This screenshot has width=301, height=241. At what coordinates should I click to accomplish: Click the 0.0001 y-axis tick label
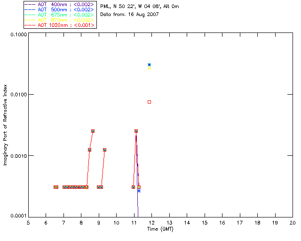[x=18, y=216]
